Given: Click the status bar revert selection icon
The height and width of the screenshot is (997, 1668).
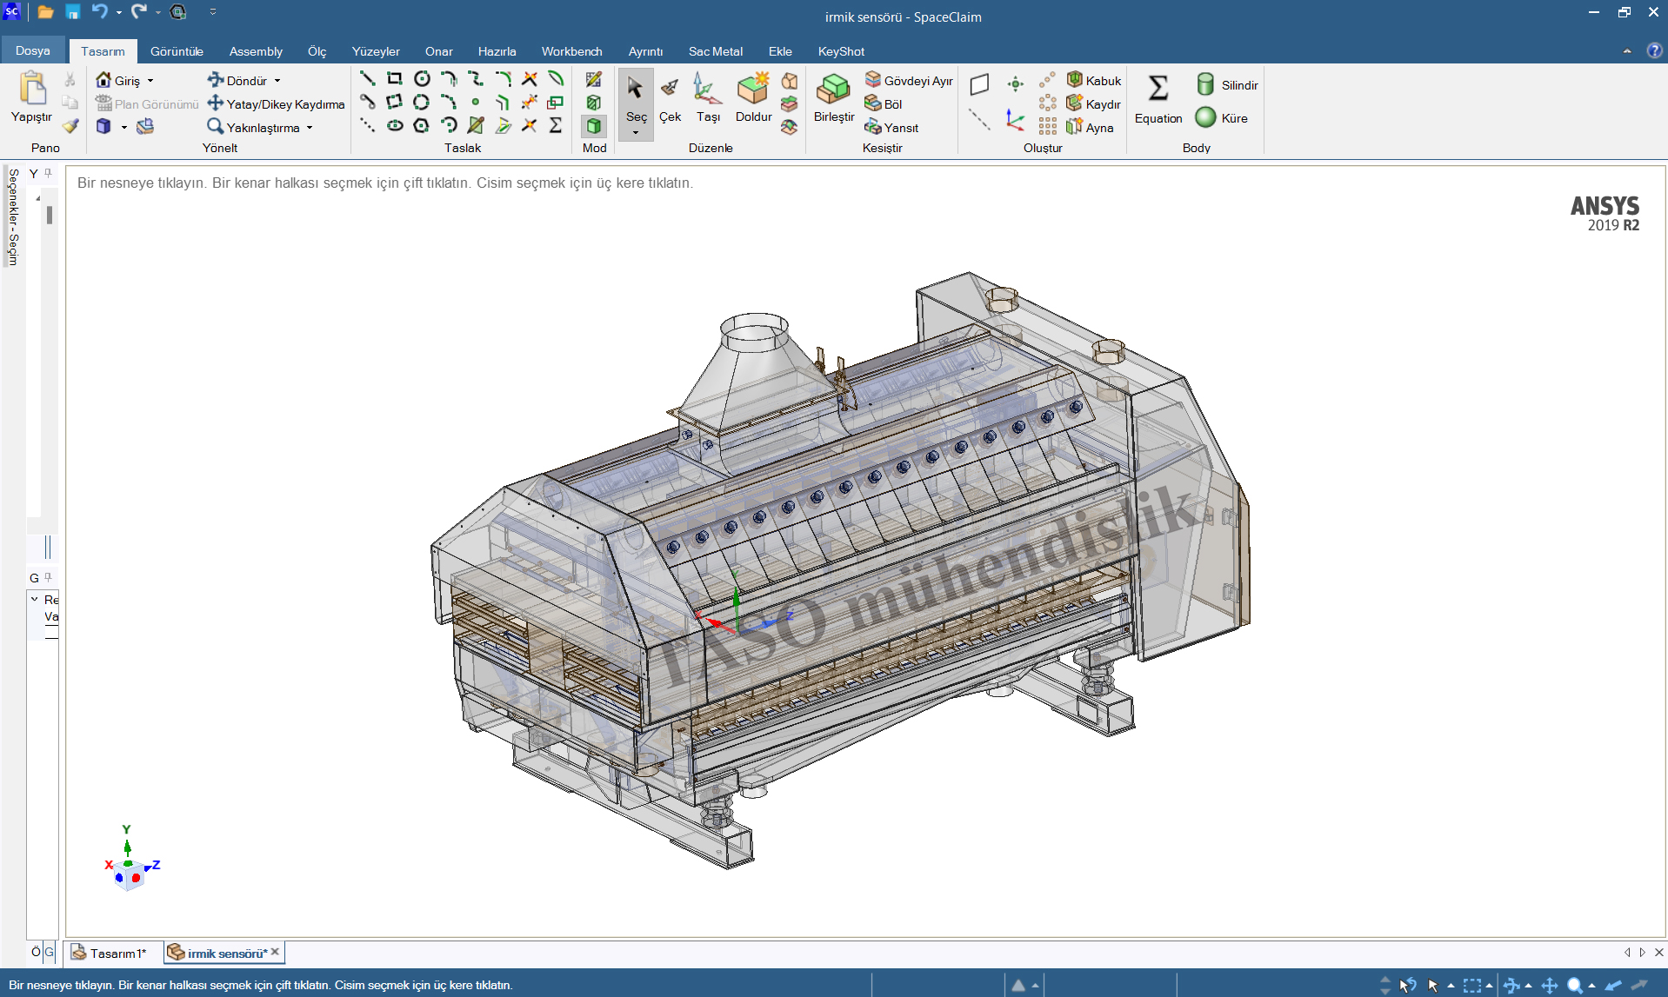Looking at the screenshot, I should [1408, 986].
